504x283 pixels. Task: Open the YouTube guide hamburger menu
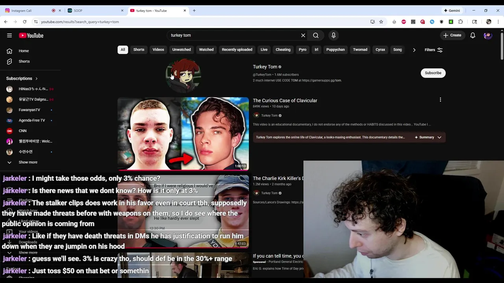[9, 35]
